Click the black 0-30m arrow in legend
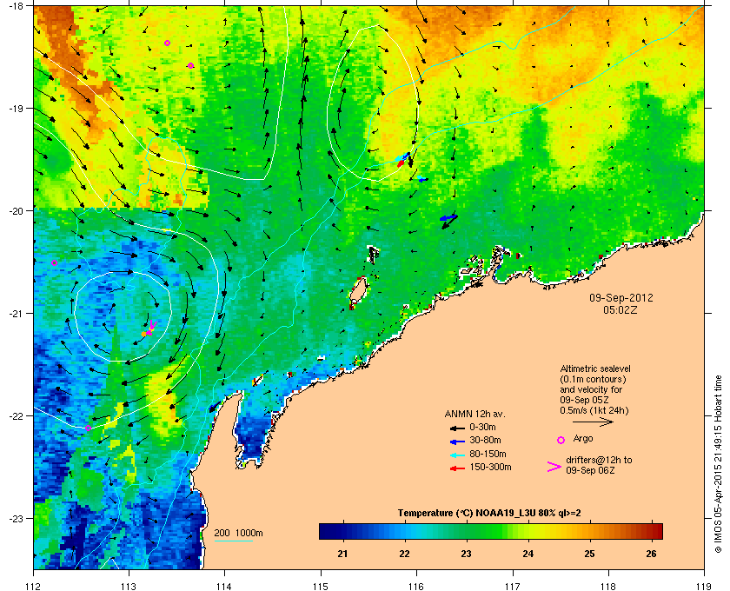Image resolution: width=730 pixels, height=591 pixels. (457, 428)
